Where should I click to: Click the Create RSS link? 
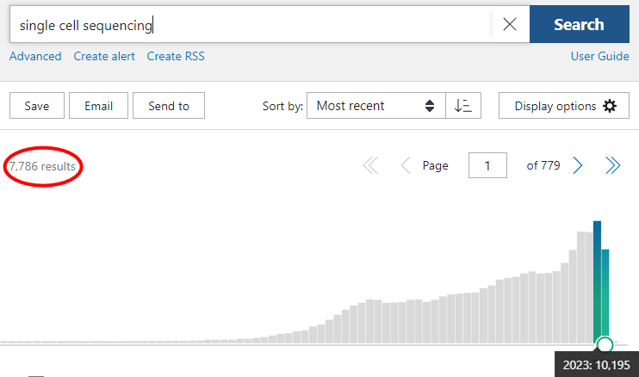pos(176,56)
